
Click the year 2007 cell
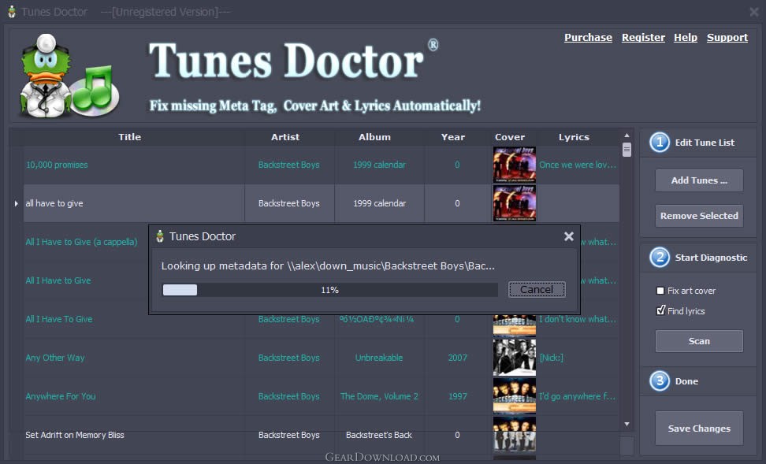pos(457,358)
